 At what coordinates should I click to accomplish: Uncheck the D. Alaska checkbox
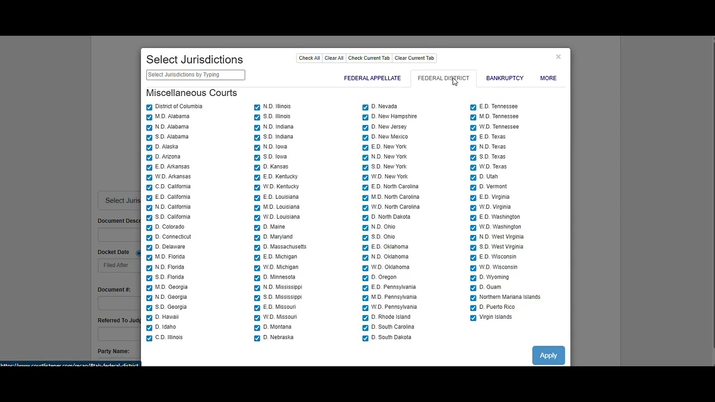click(x=149, y=147)
